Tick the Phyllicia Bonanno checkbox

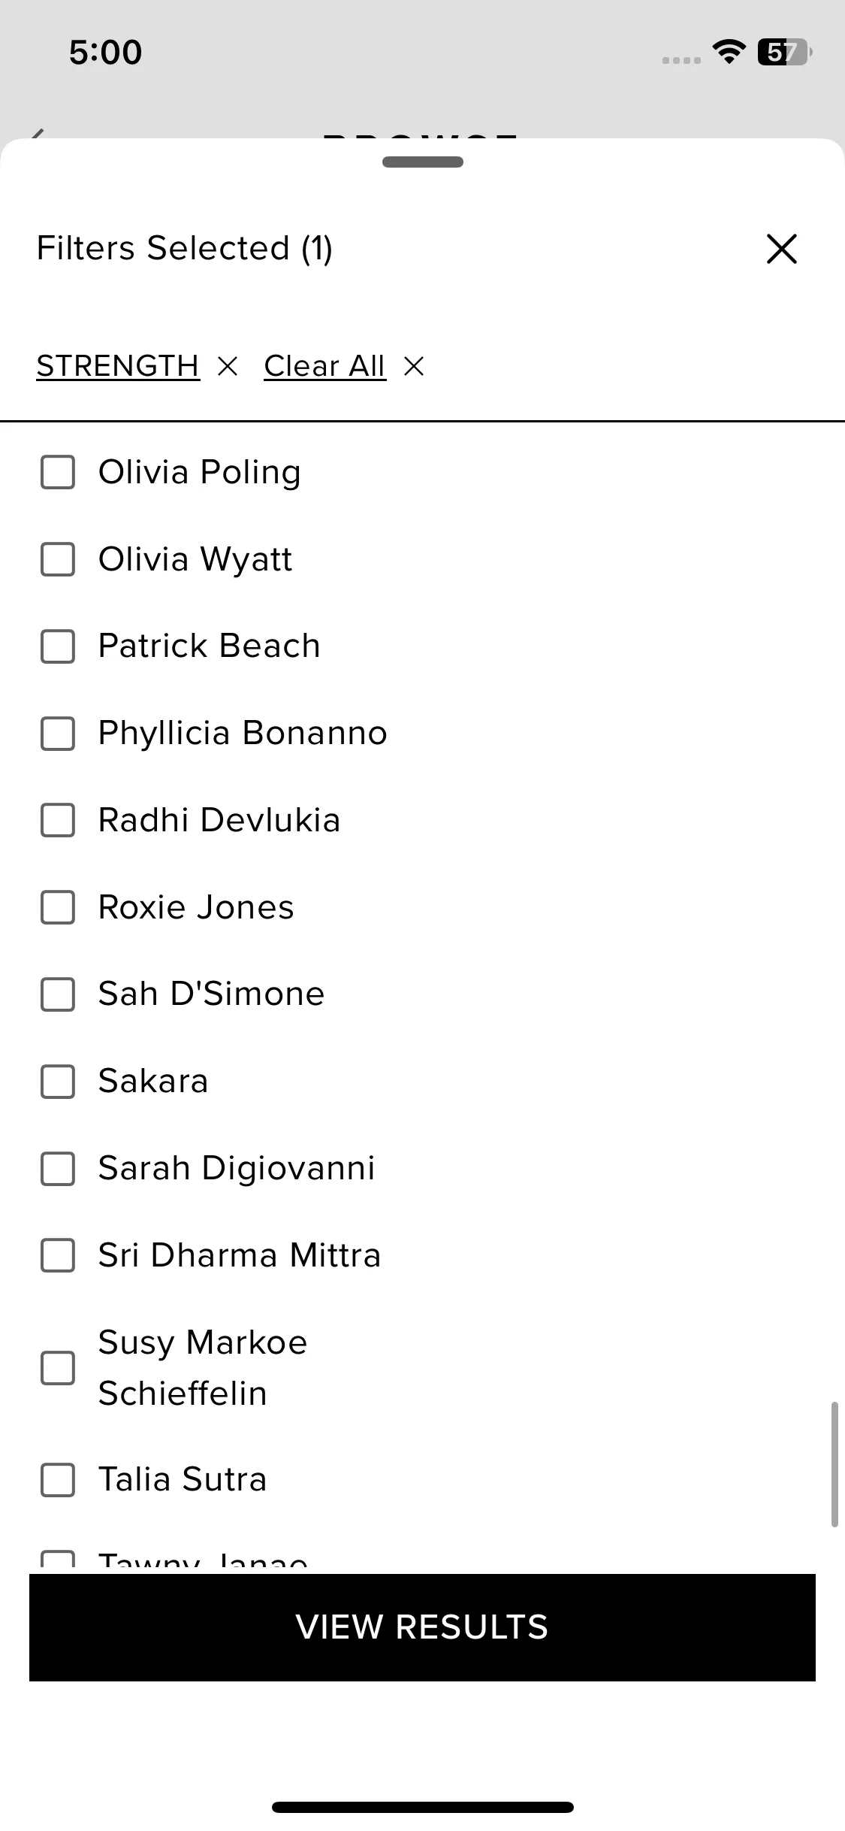[x=58, y=734]
